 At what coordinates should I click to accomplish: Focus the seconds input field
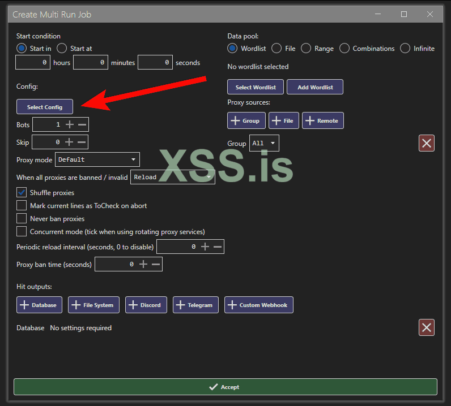(x=155, y=62)
